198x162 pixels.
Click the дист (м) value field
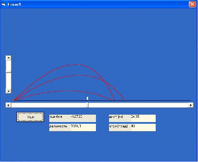[143, 118]
